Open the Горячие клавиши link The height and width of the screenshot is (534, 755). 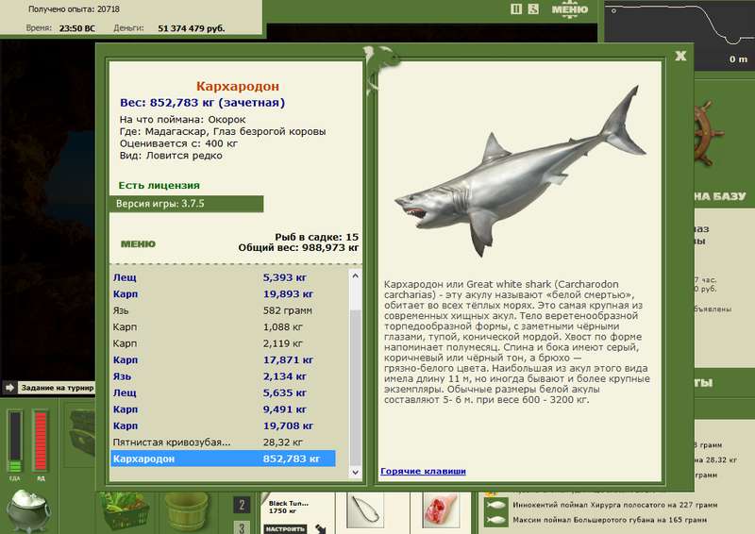point(423,471)
